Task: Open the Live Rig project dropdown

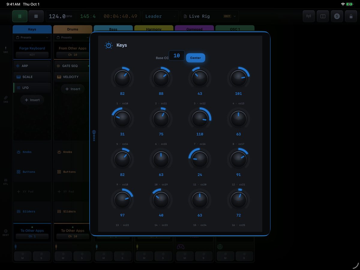Action: click(x=210, y=16)
